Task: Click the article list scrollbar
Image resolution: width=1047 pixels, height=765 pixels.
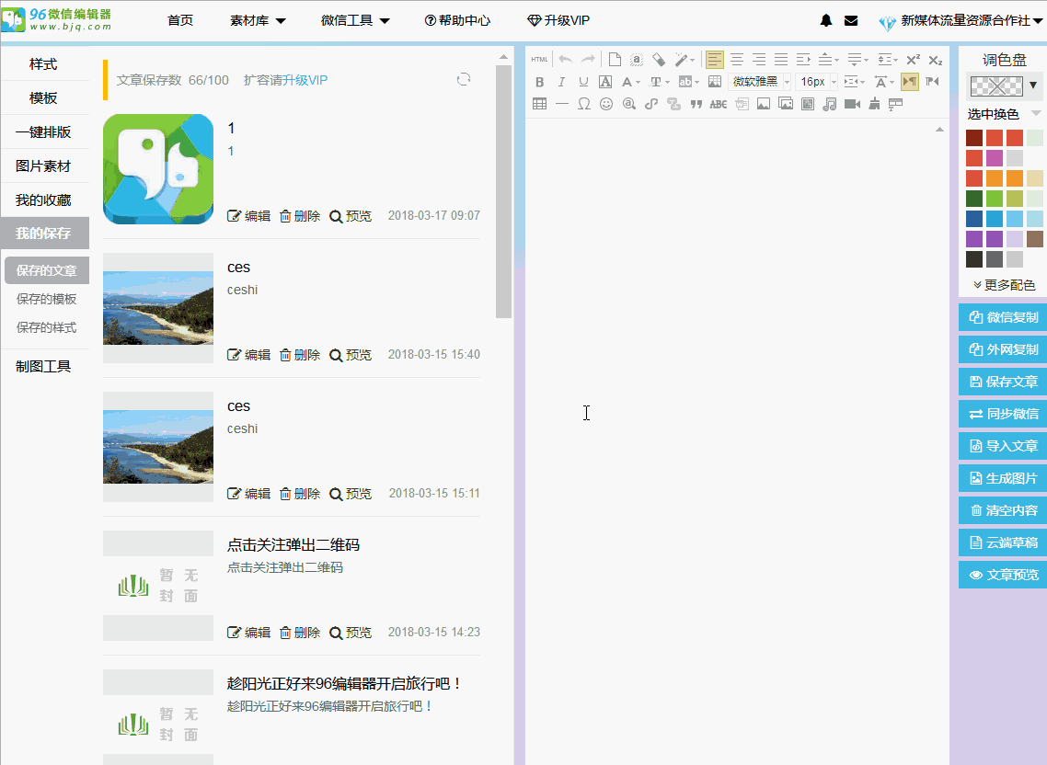Action: point(504,192)
